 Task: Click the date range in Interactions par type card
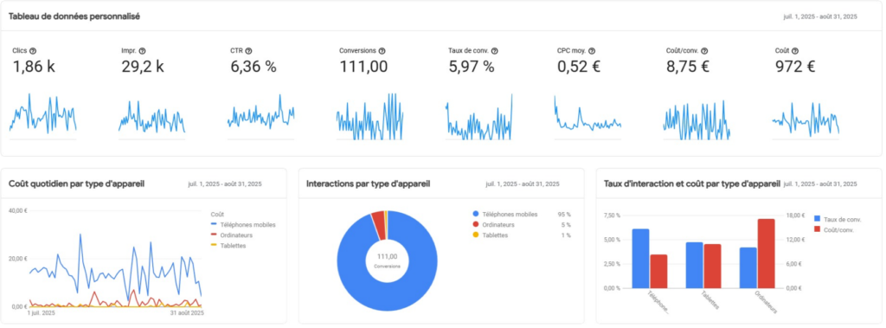coord(522,184)
